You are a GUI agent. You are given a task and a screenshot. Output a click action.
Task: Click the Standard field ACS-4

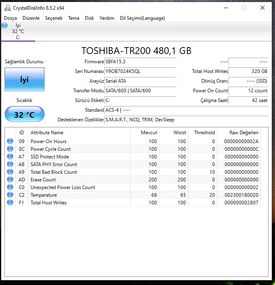click(x=186, y=110)
